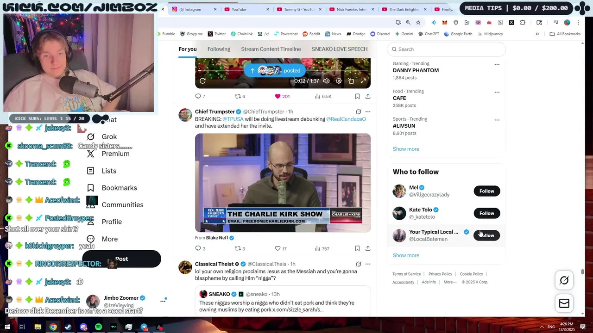593x333 pixels.
Task: Open video settings gear on top video
Action: click(339, 81)
